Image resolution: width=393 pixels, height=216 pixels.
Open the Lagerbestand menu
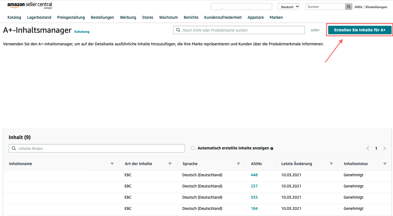click(x=39, y=17)
